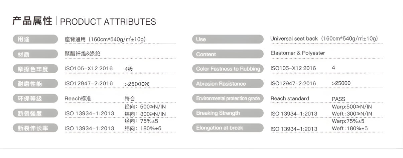Click the PASS value
The width and height of the screenshot is (403, 158).
(338, 99)
